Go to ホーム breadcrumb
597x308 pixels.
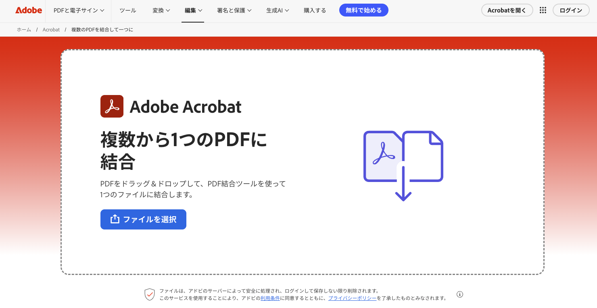tap(24, 30)
